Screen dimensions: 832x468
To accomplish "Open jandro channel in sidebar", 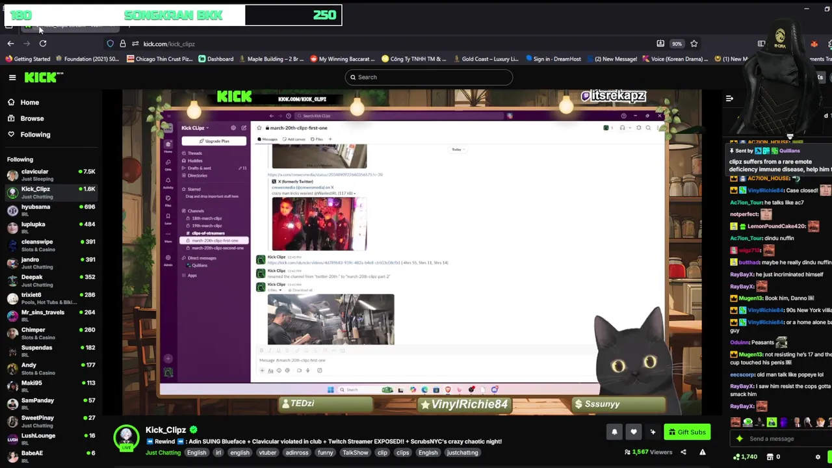I will click(x=51, y=263).
